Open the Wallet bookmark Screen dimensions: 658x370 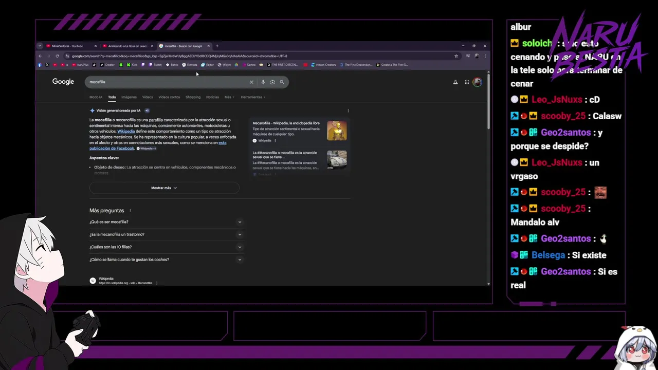[224, 65]
